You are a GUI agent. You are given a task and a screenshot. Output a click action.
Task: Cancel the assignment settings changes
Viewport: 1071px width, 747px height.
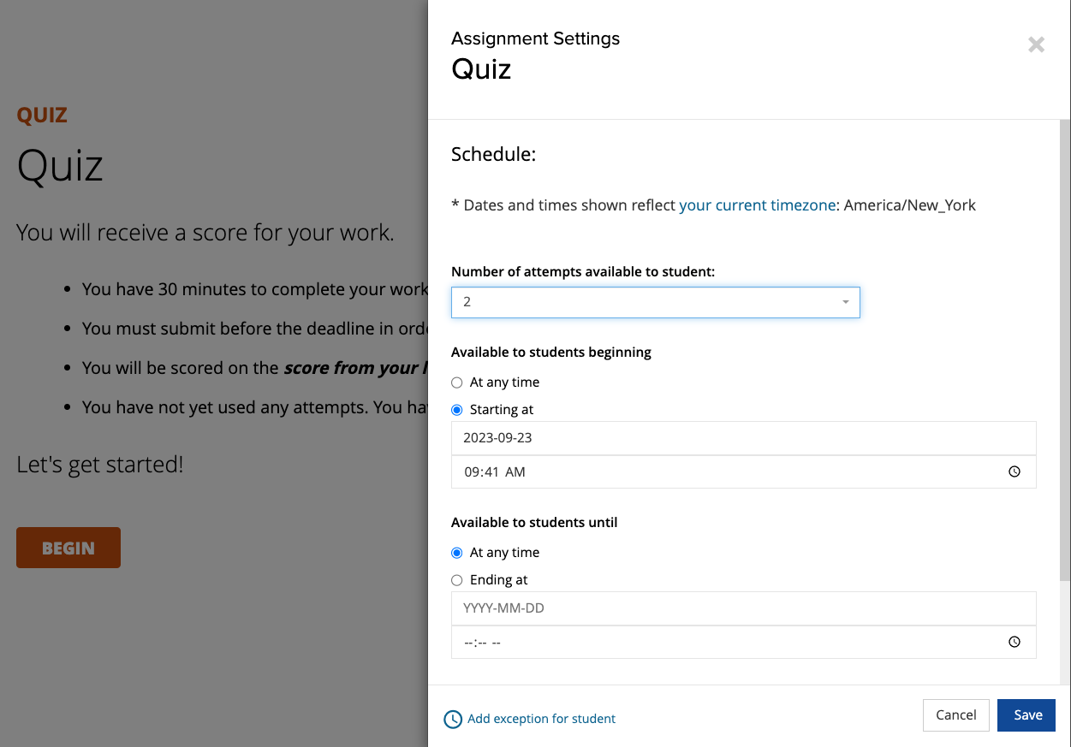click(x=956, y=715)
